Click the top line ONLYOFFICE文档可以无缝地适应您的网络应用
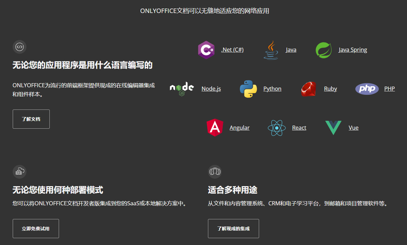 click(205, 11)
